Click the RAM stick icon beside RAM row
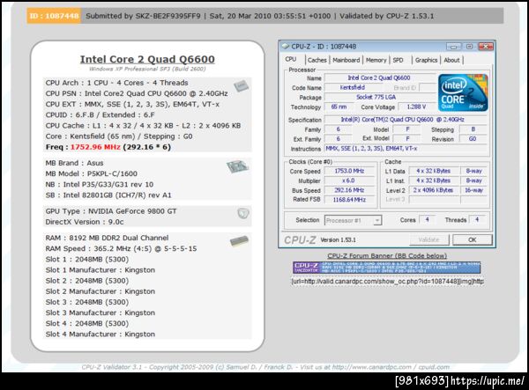 click(x=239, y=241)
